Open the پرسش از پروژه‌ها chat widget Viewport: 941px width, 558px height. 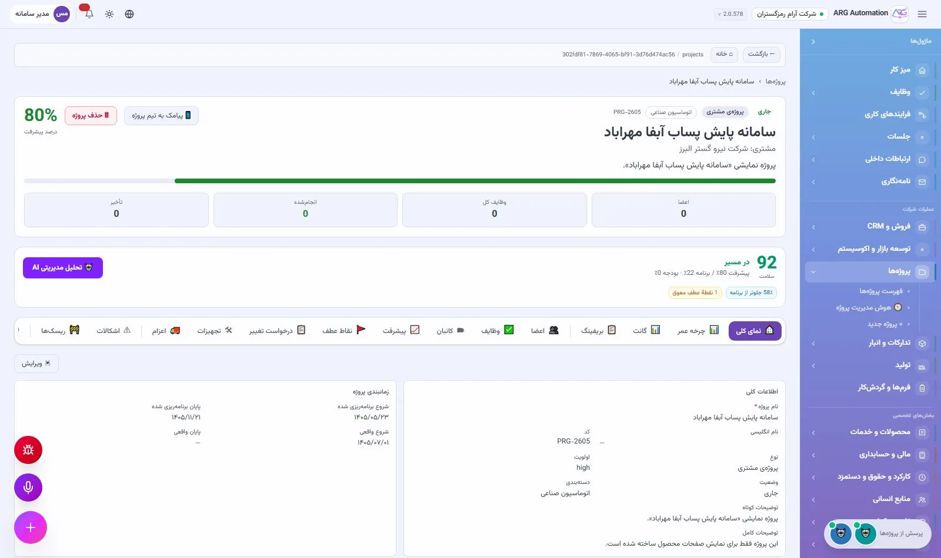[x=877, y=533]
